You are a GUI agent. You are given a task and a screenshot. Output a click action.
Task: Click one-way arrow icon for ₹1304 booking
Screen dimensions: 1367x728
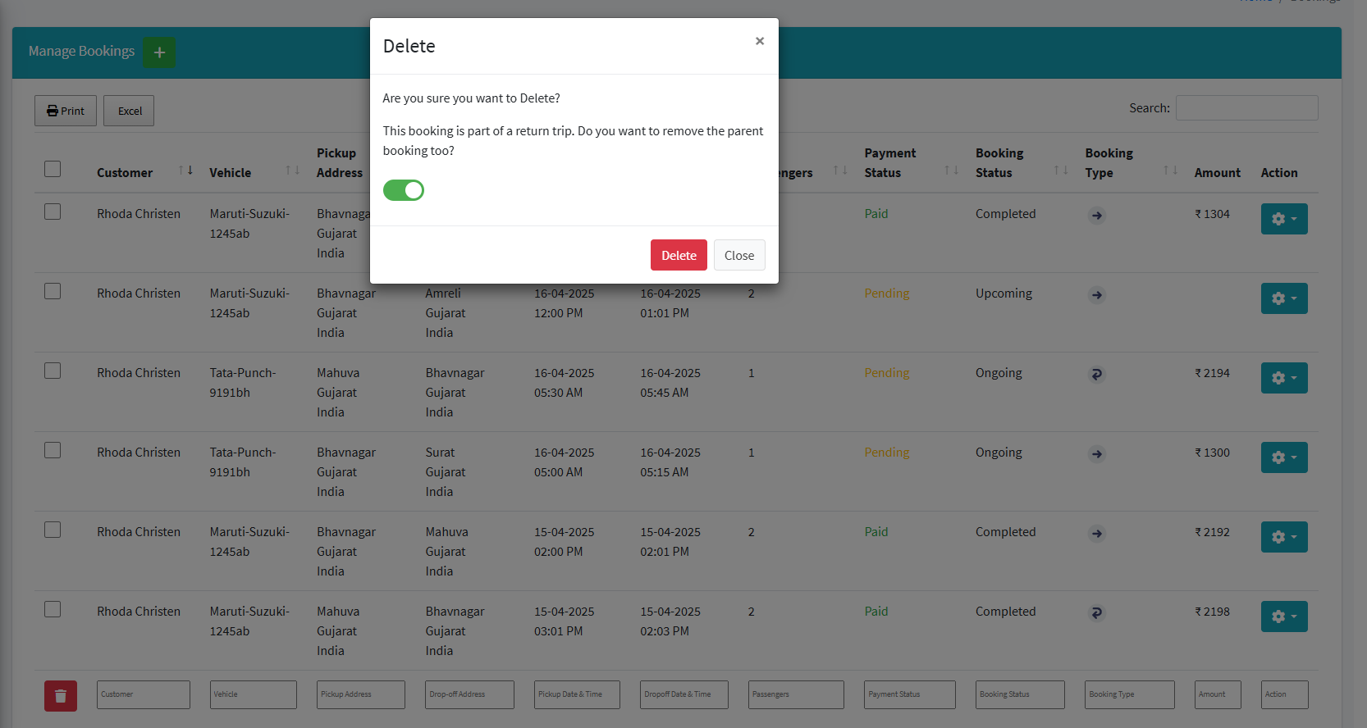tap(1097, 216)
